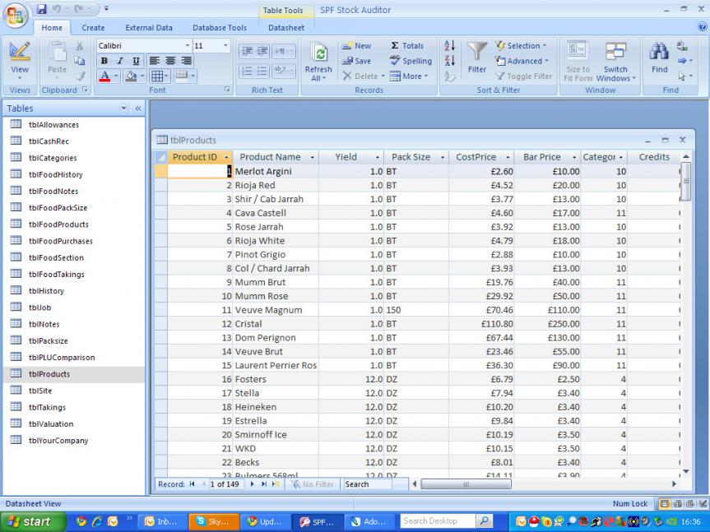Click the record Search box

click(x=367, y=484)
